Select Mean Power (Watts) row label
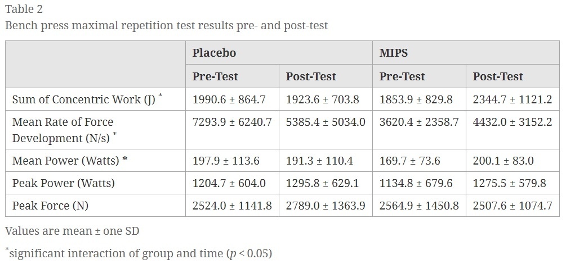This screenshot has height=264, width=566. click(70, 161)
